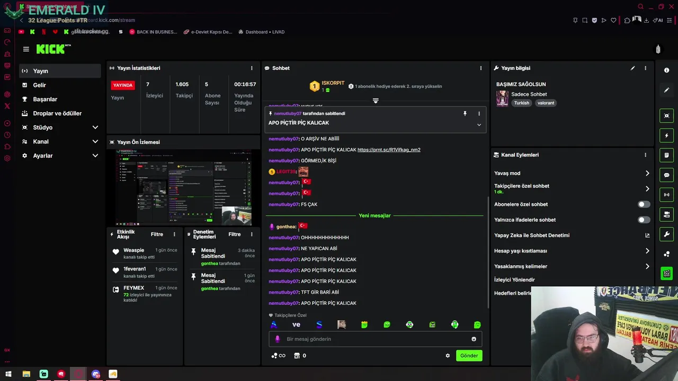
Task: Open browser extensions puzzle icon
Action: (x=627, y=21)
